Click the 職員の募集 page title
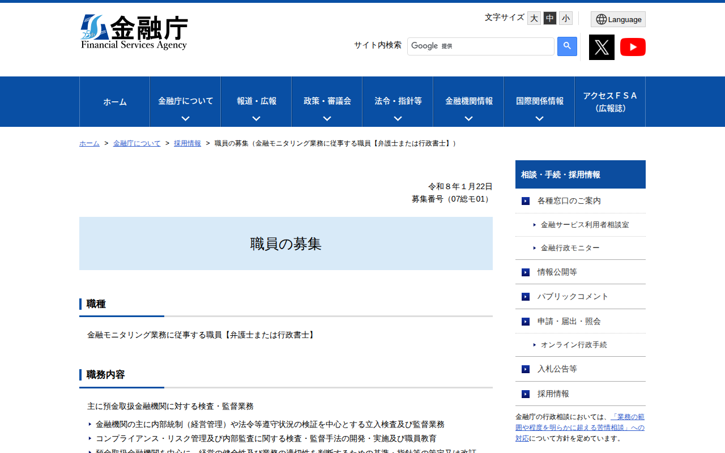 click(286, 244)
